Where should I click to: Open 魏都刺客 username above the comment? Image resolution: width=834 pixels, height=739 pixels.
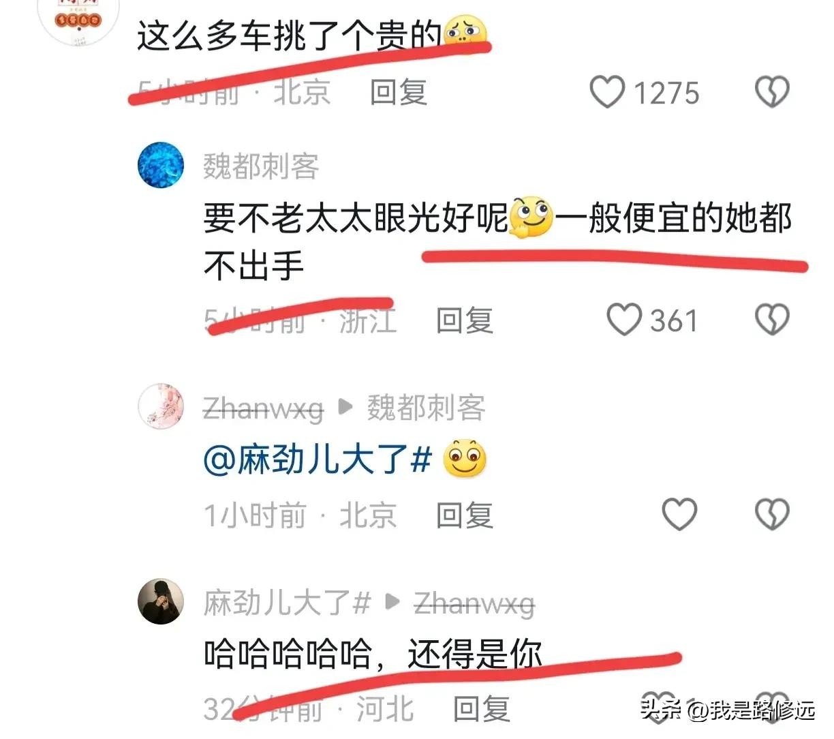pos(261,166)
